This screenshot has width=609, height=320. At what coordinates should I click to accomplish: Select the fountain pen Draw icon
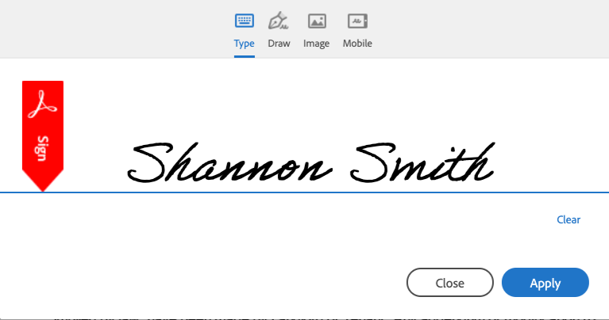click(278, 21)
